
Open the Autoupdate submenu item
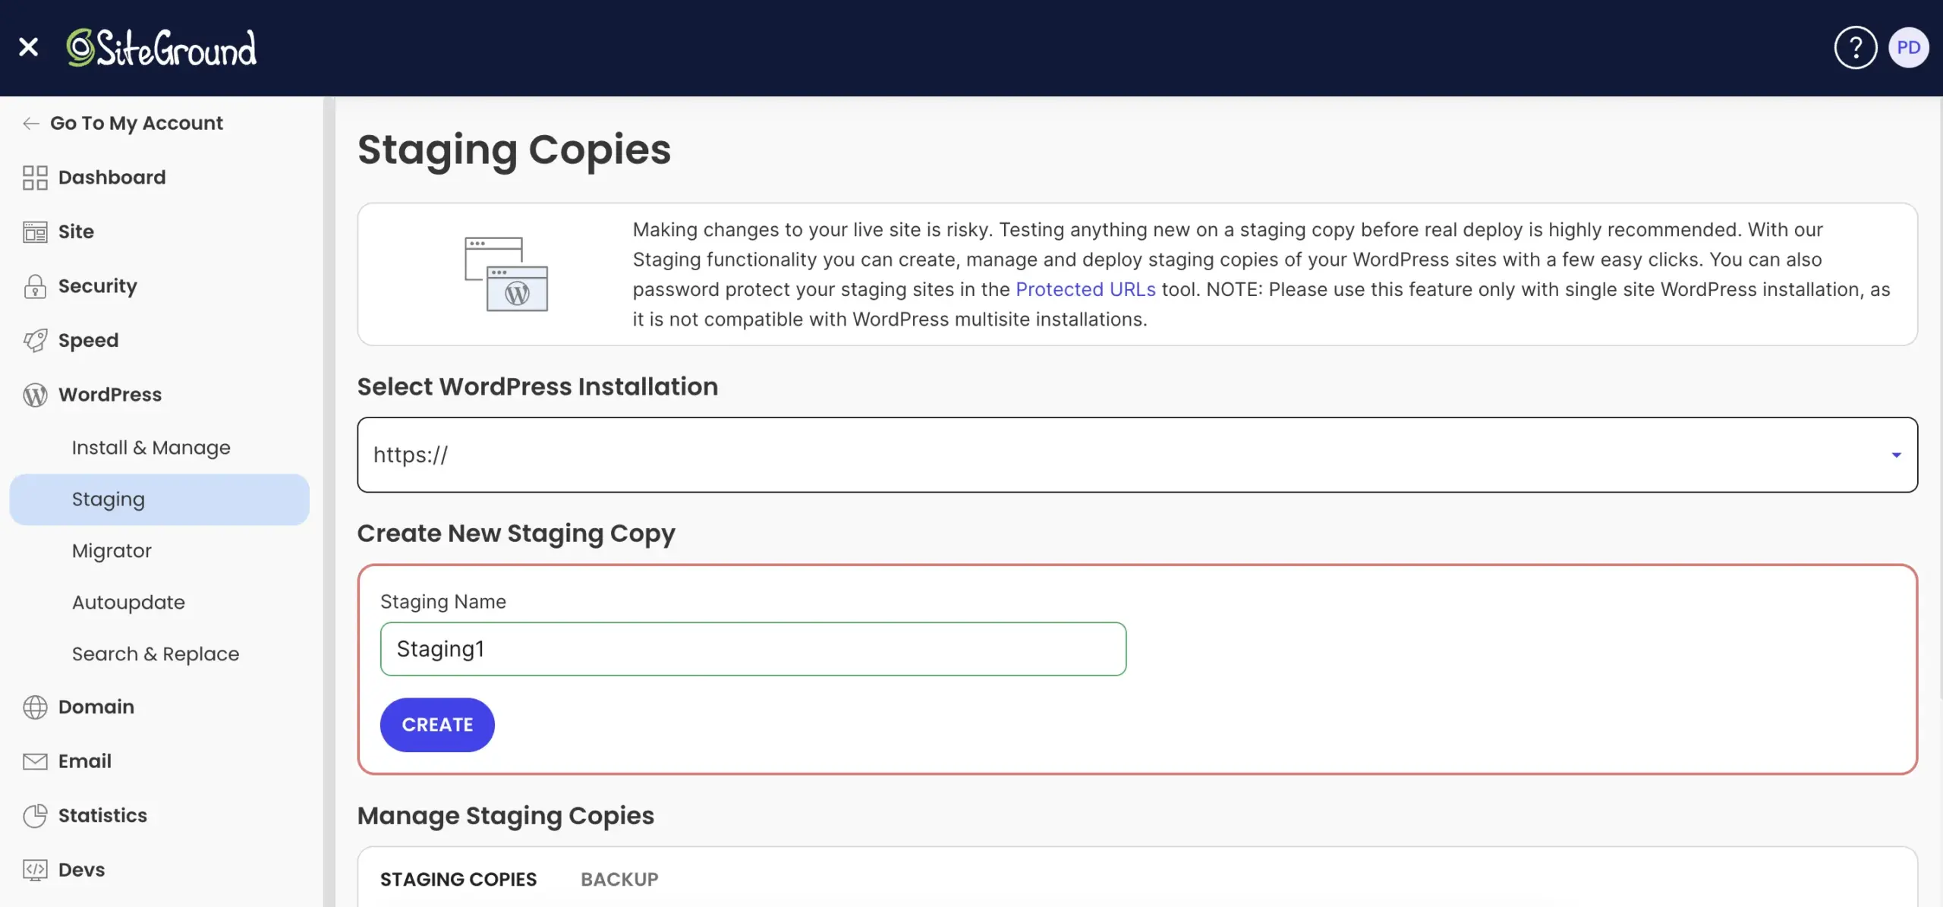pos(128,603)
